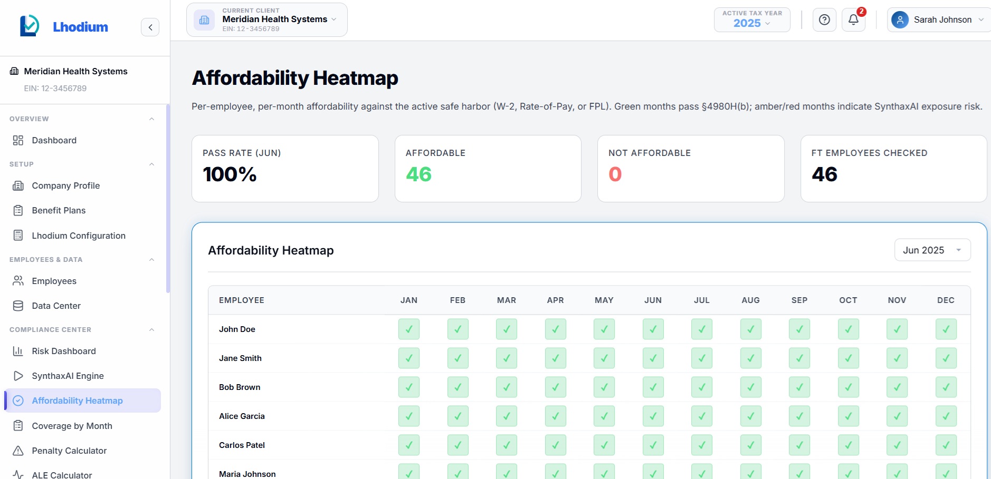
Task: Open the Active Tax Year 2025 dropdown
Action: [752, 20]
